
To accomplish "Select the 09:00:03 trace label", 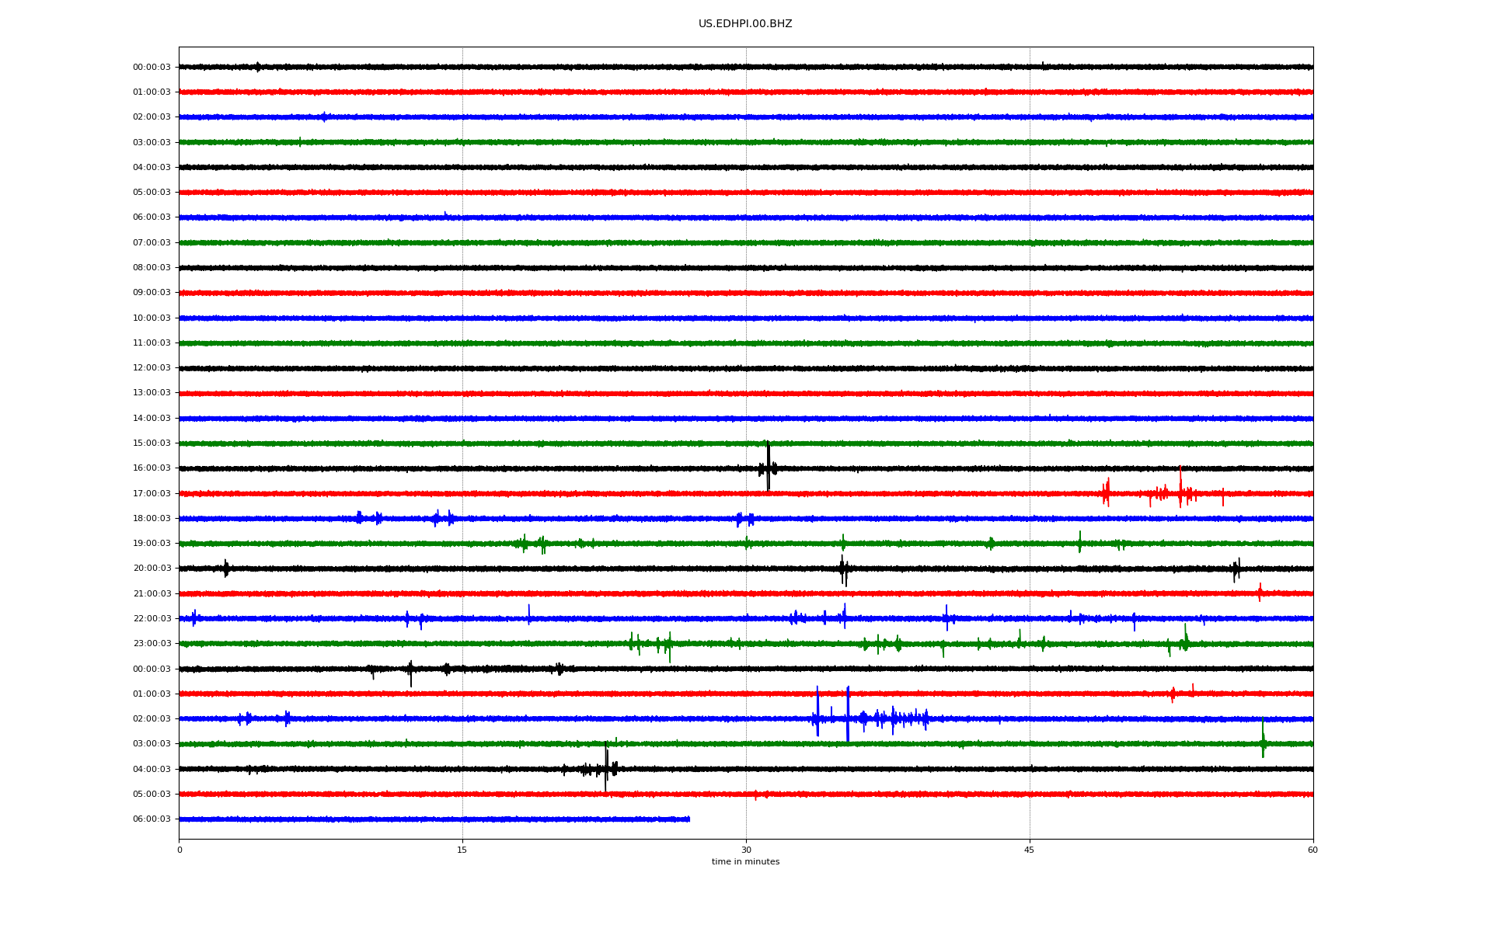I will tap(152, 293).
